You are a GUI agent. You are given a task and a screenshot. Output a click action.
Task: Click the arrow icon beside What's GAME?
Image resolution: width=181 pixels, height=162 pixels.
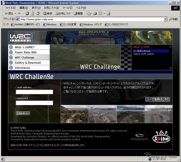(x=11, y=47)
